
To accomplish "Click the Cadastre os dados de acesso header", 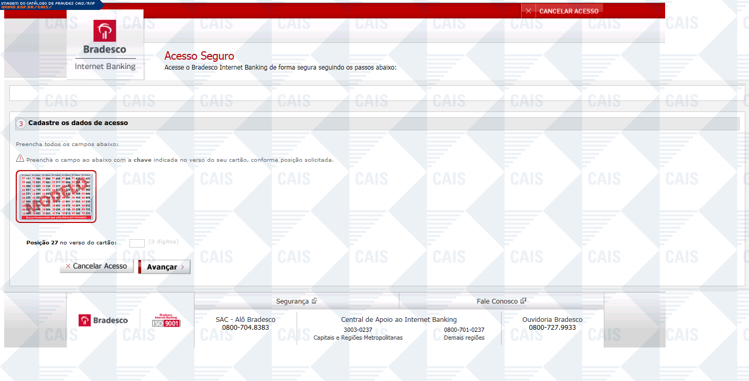I will tap(78, 123).
